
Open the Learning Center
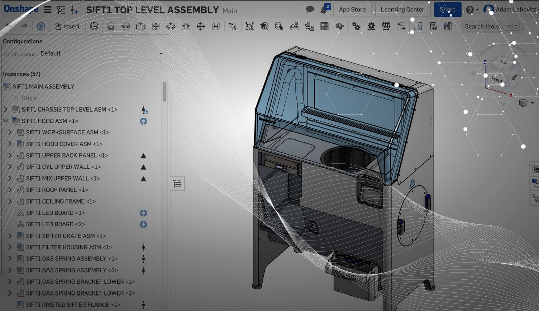(x=402, y=10)
